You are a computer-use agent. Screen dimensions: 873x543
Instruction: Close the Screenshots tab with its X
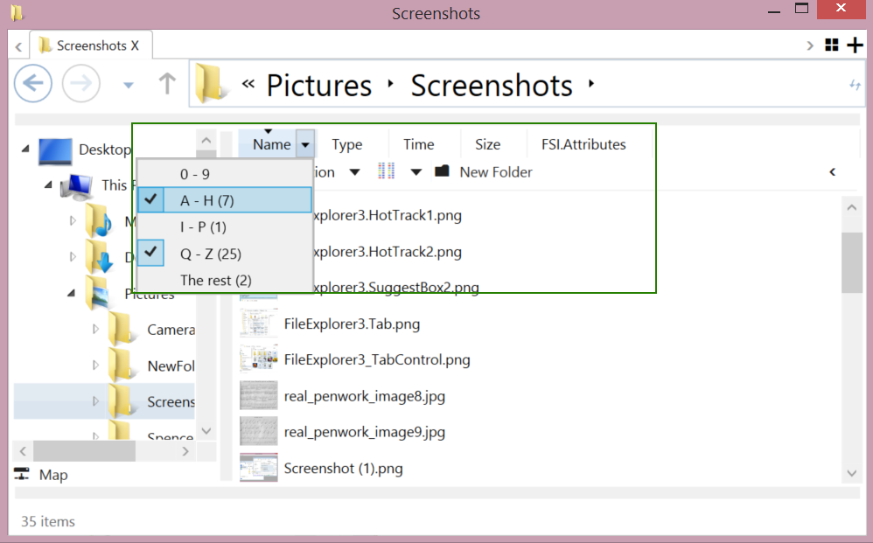(135, 45)
